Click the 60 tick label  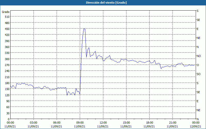click(8, 107)
